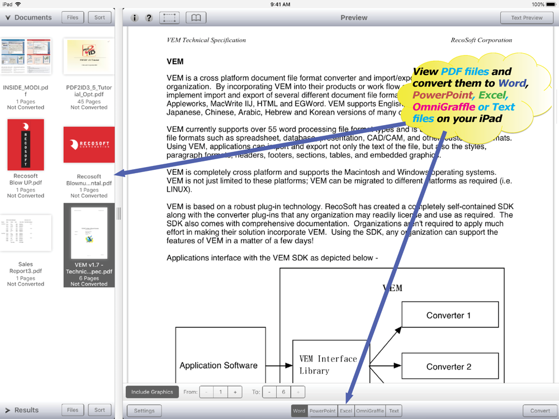This screenshot has width=559, height=419.
Task: Increase the From page number
Action: tap(235, 392)
